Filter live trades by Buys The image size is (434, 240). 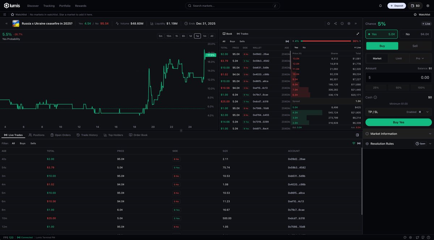pos(23,143)
